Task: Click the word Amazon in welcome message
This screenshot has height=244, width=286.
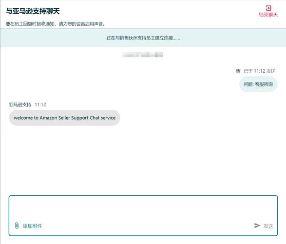Action: (48, 118)
